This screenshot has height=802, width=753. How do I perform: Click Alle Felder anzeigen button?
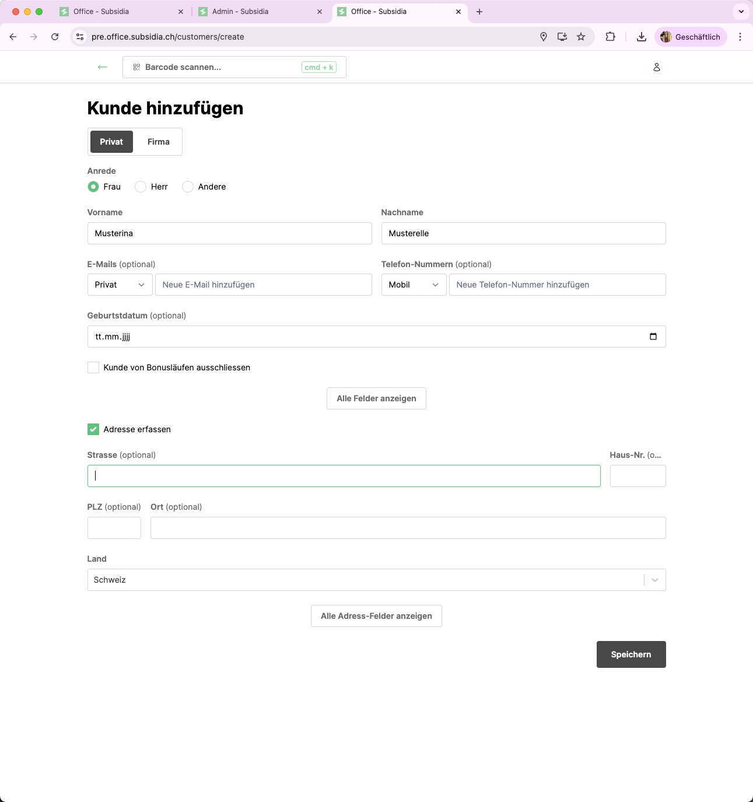[x=376, y=398]
